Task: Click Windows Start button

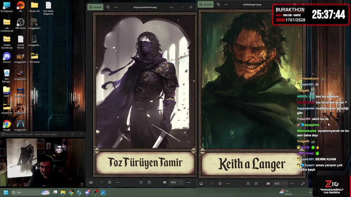Action: (x=6, y=192)
